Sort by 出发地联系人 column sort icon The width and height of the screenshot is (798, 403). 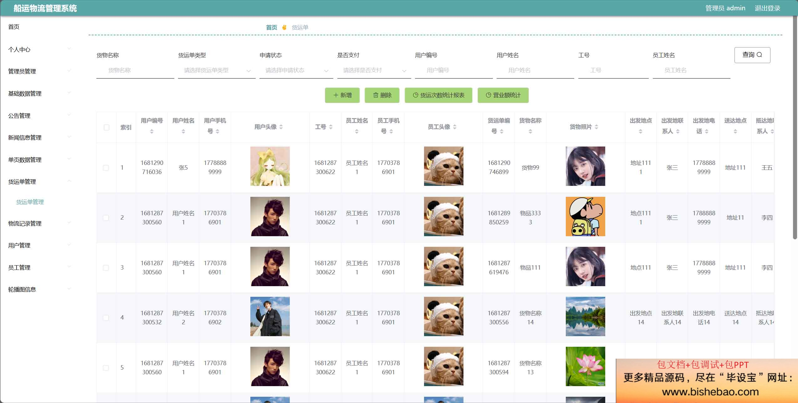coord(678,132)
